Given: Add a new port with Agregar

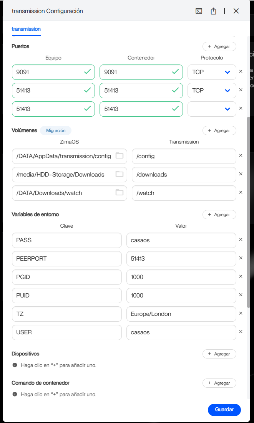Looking at the screenshot, I should (x=219, y=46).
